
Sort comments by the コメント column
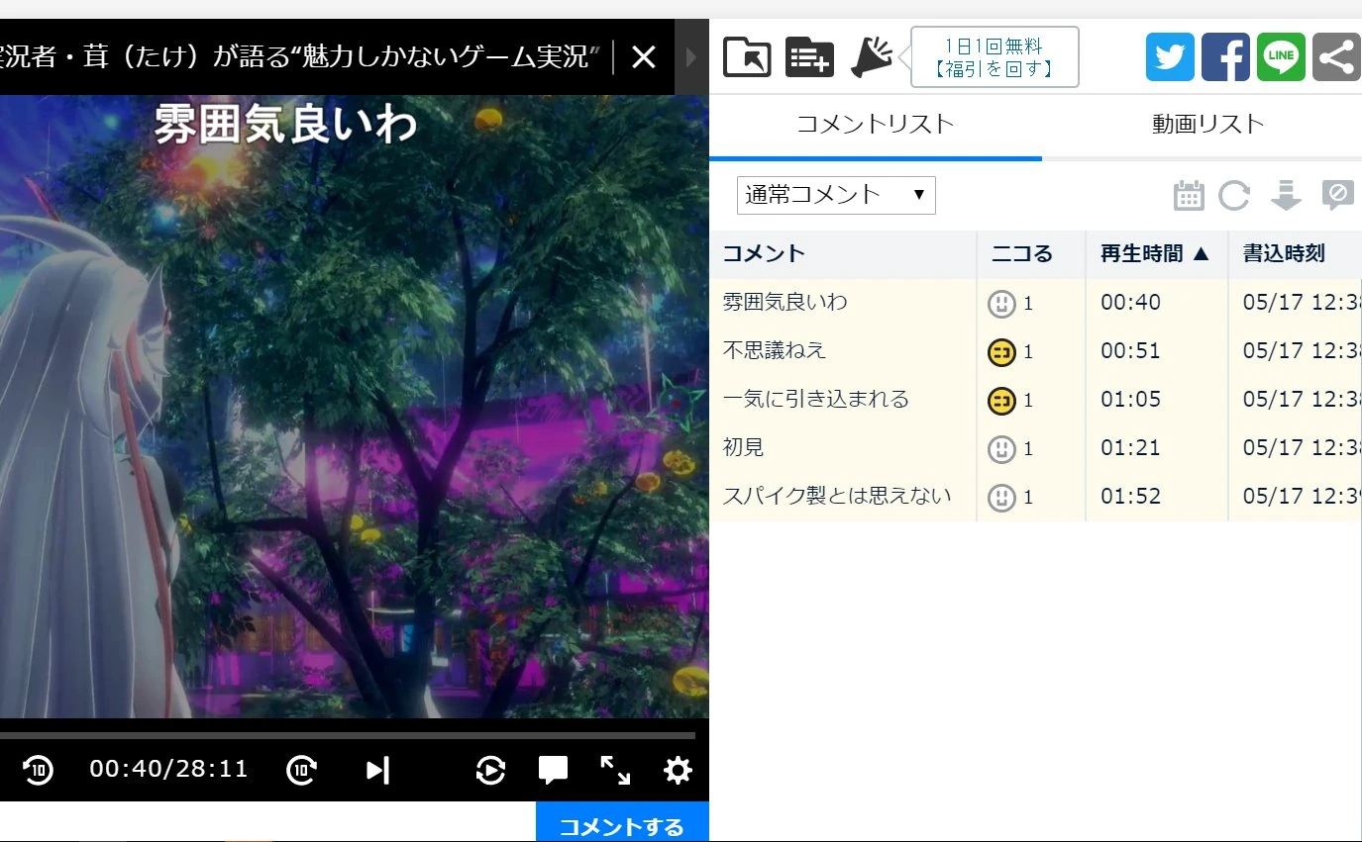(843, 254)
